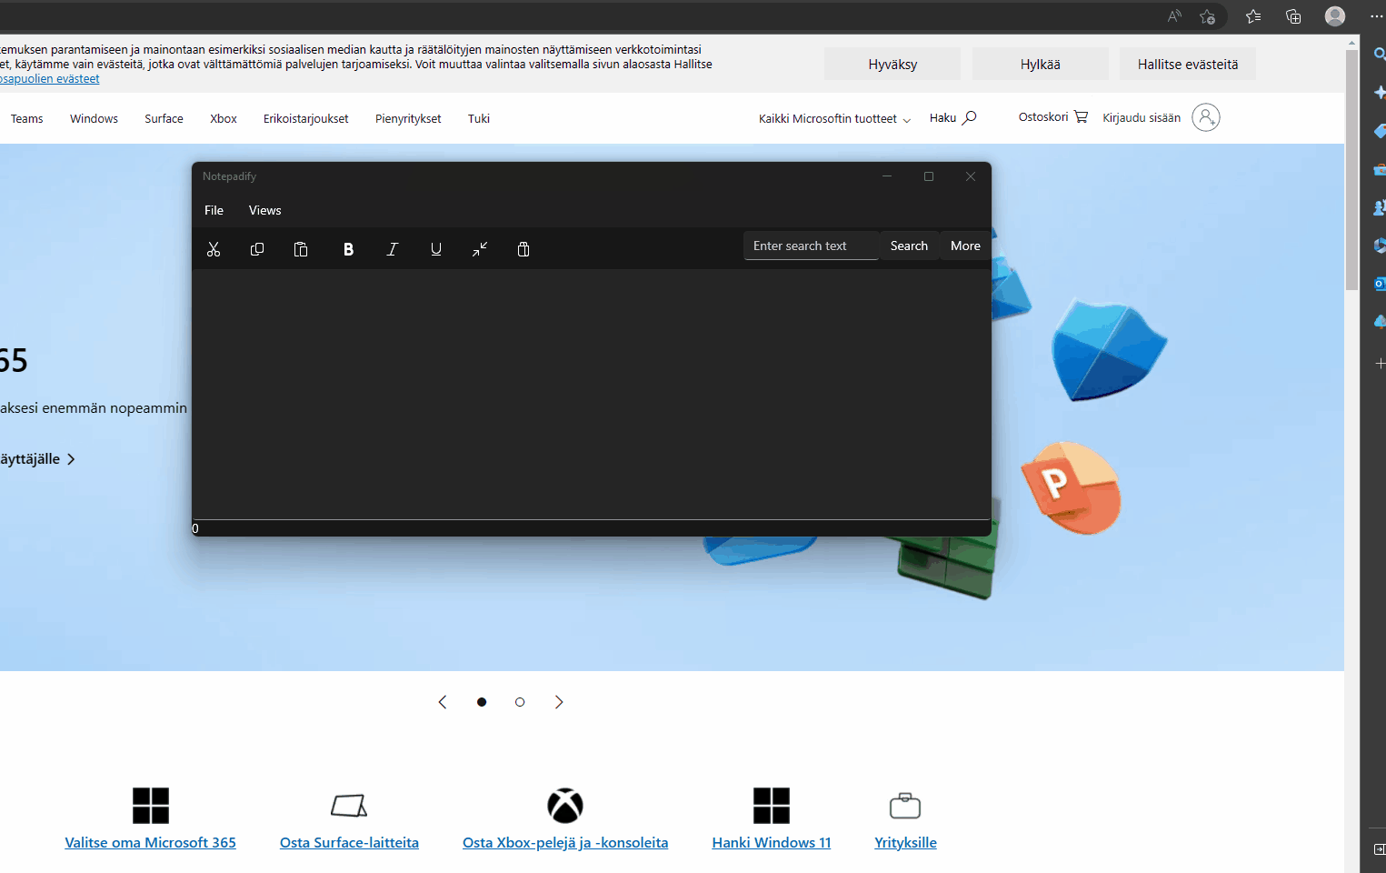Viewport: 1386px width, 873px height.
Task: Select the second carousel slide dot
Action: tap(520, 702)
